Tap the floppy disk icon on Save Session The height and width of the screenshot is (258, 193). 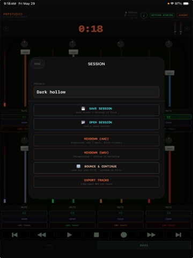(x=83, y=109)
